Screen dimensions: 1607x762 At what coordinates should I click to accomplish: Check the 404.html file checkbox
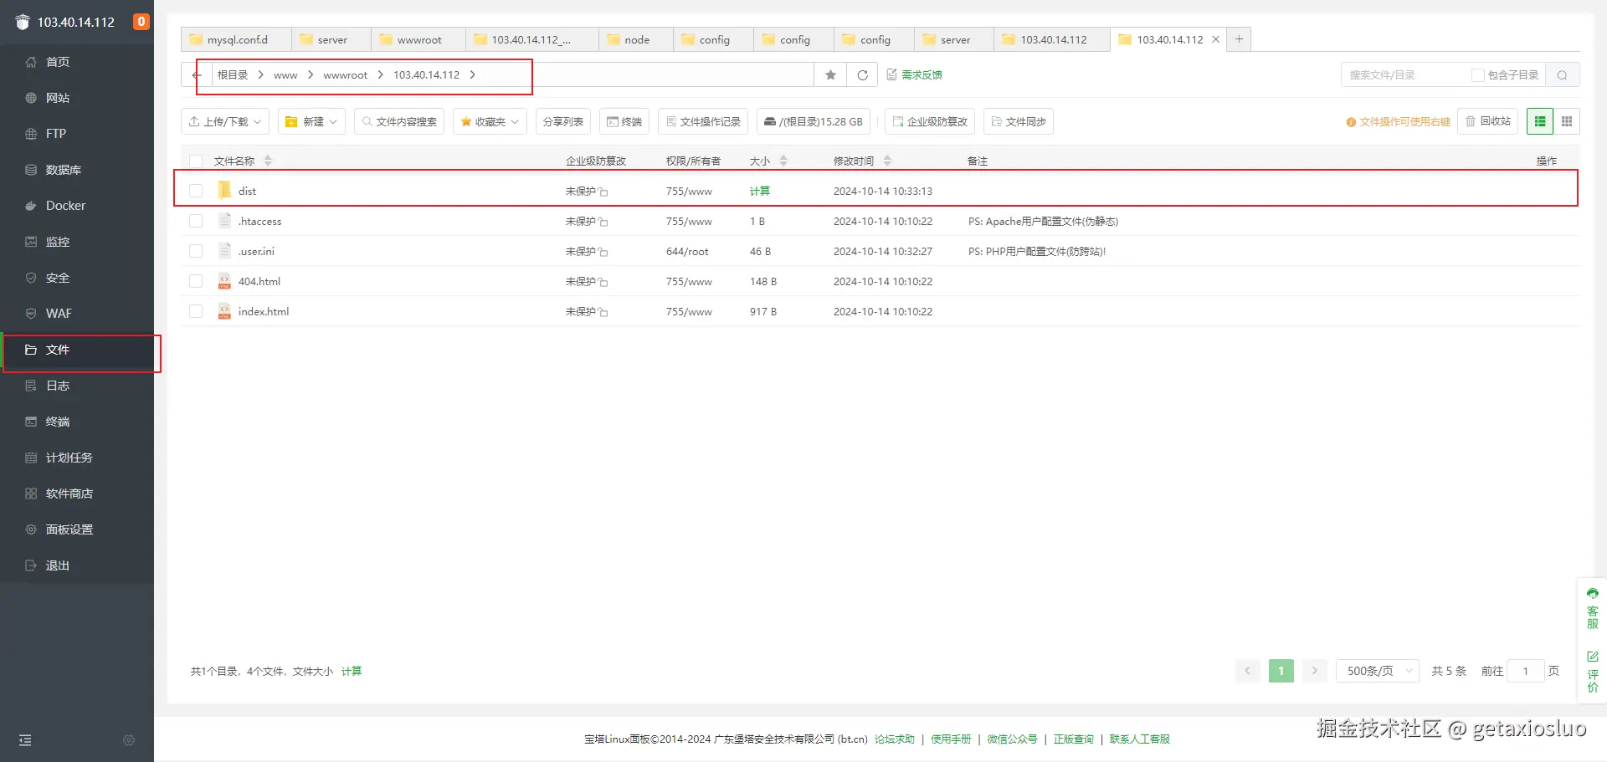click(196, 281)
